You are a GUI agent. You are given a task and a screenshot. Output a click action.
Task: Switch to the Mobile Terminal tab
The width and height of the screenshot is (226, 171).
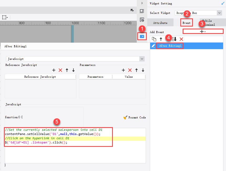point(208,23)
